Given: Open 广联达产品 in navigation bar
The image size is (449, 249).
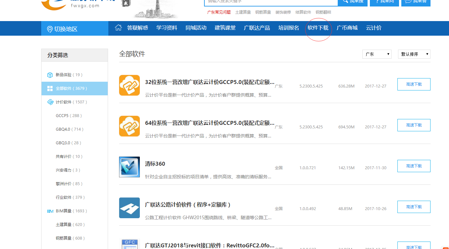Looking at the screenshot, I should (257, 28).
